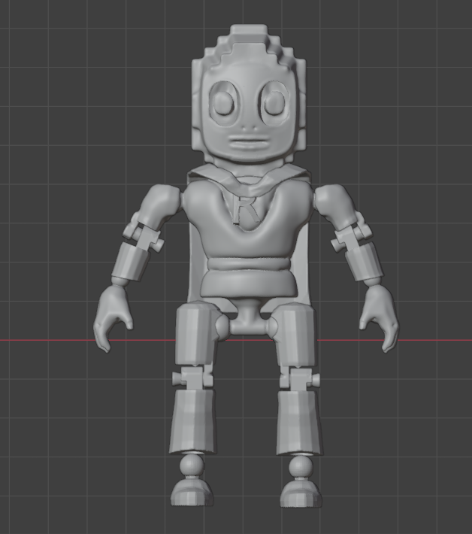Screen dimensions: 472x534
Task: Select the ankle ball joint above viewer's right shoe
Action: [301, 466]
